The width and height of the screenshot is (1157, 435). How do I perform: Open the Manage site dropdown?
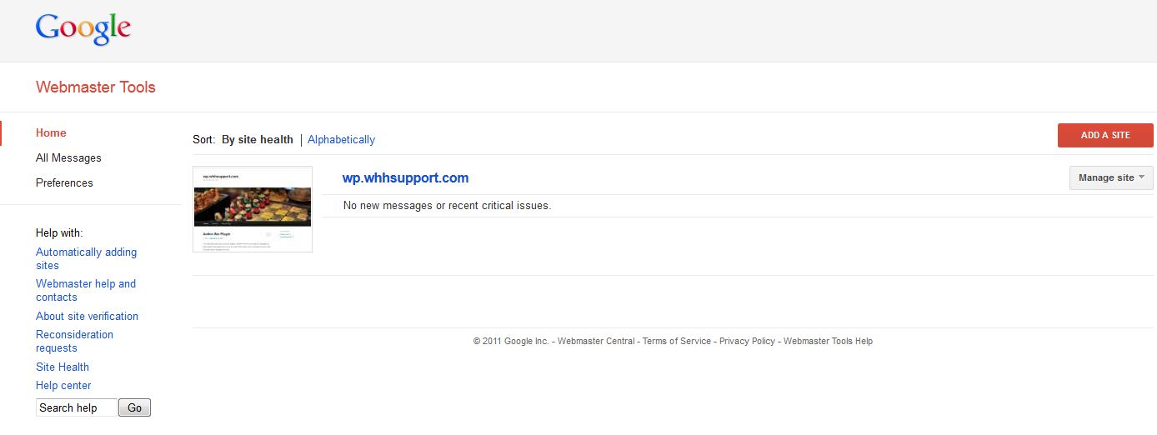(x=1110, y=177)
